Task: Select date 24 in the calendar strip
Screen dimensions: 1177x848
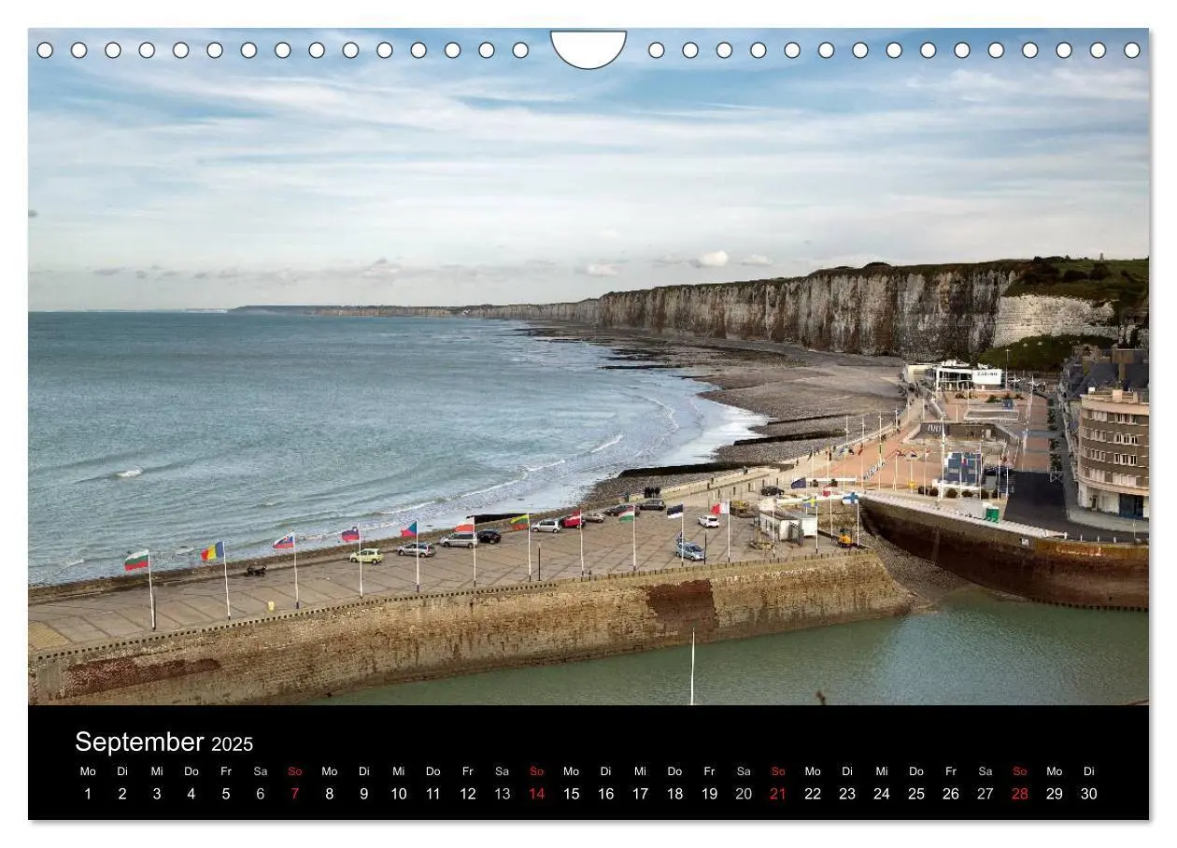Action: 882,794
